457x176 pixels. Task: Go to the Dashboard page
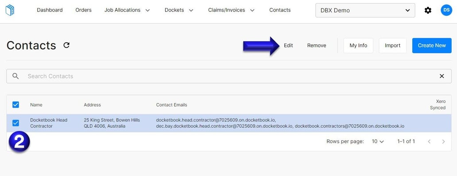click(x=50, y=10)
